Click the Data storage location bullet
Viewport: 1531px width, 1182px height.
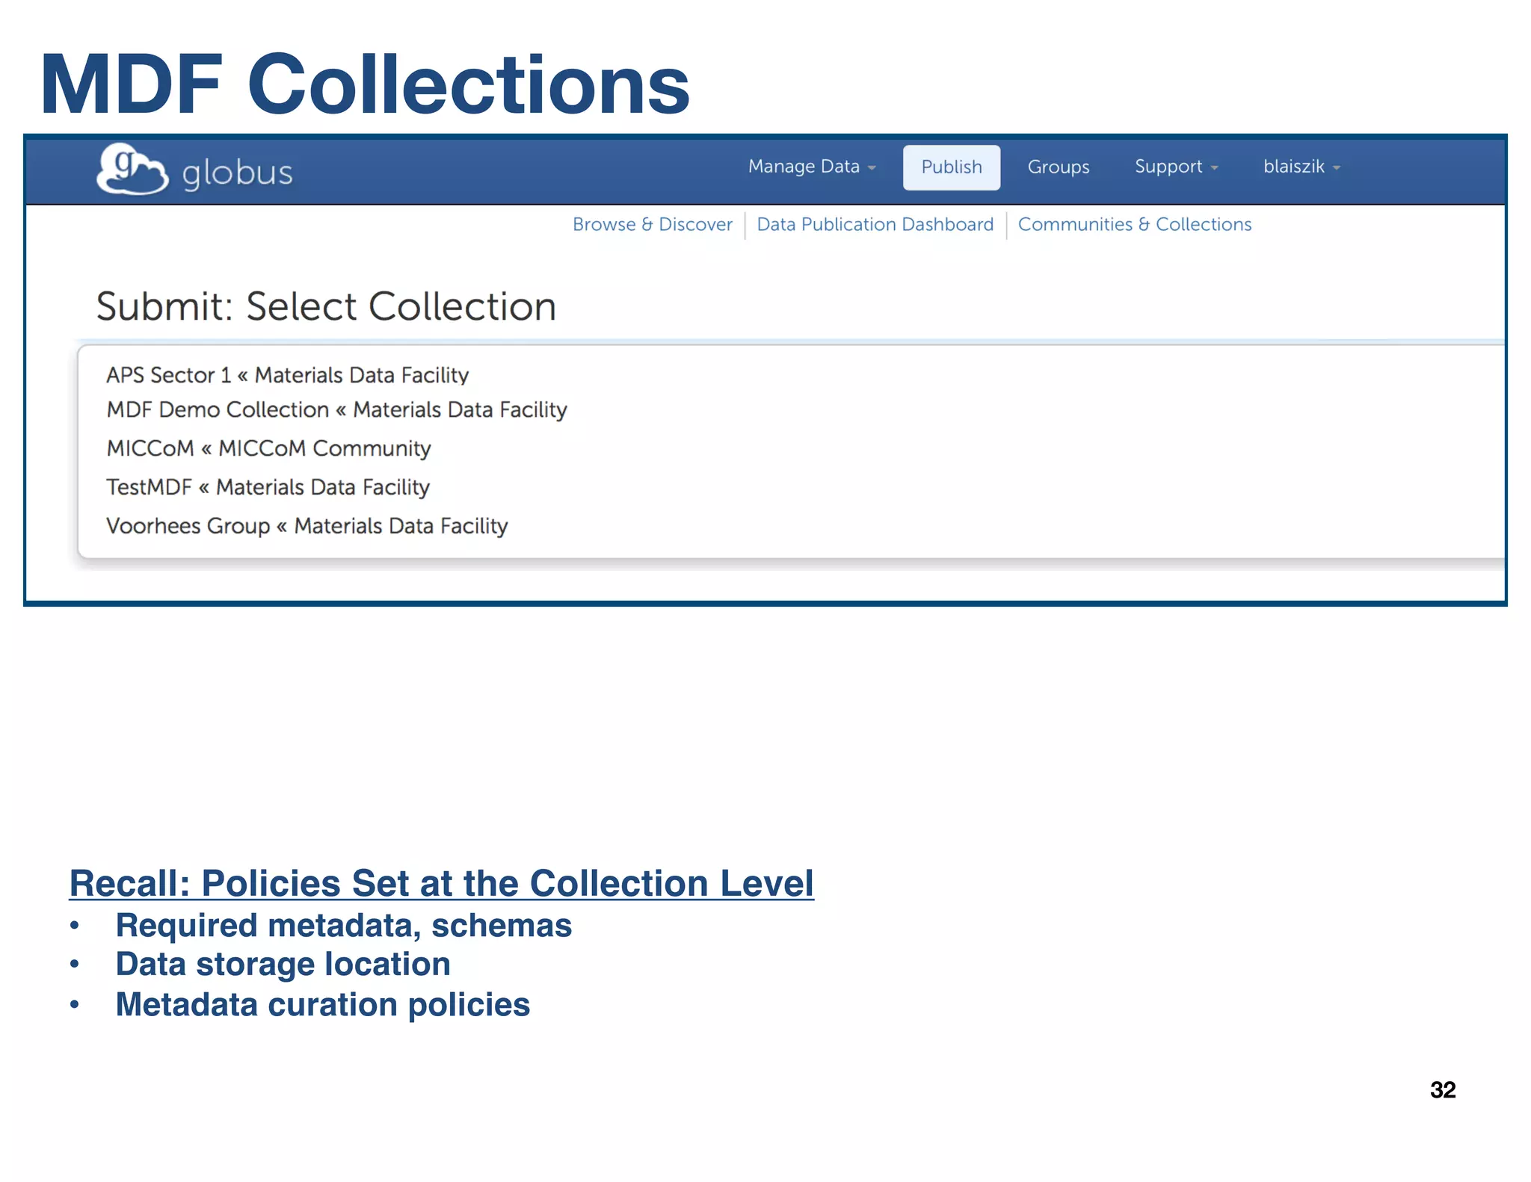pos(283,964)
